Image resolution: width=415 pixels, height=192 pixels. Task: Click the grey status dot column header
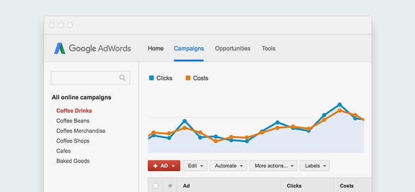[170, 185]
